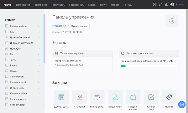Click the disk space progress bar
This screenshot has height=113, width=188.
(x=149, y=66)
